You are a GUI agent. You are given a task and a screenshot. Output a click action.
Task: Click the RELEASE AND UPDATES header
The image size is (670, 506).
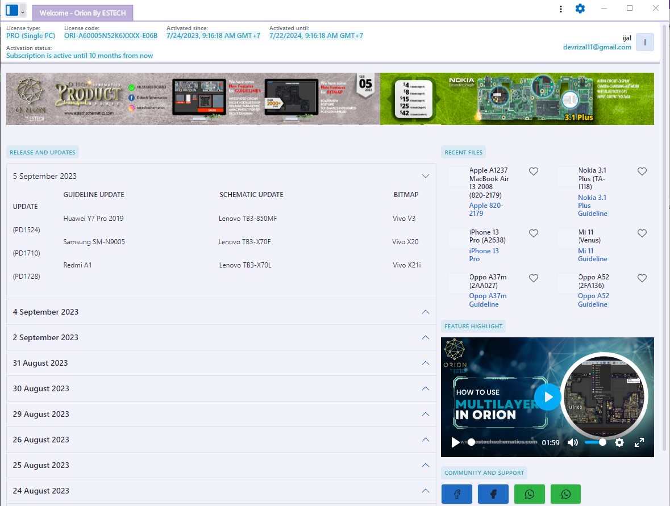(x=42, y=152)
